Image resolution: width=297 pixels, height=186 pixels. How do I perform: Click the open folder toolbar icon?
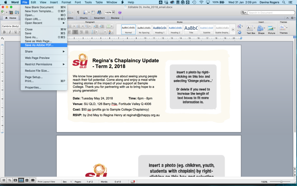(17, 12)
